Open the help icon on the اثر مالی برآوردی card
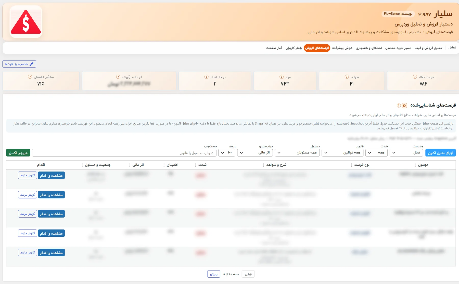The width and height of the screenshot is (459, 284). click(118, 77)
